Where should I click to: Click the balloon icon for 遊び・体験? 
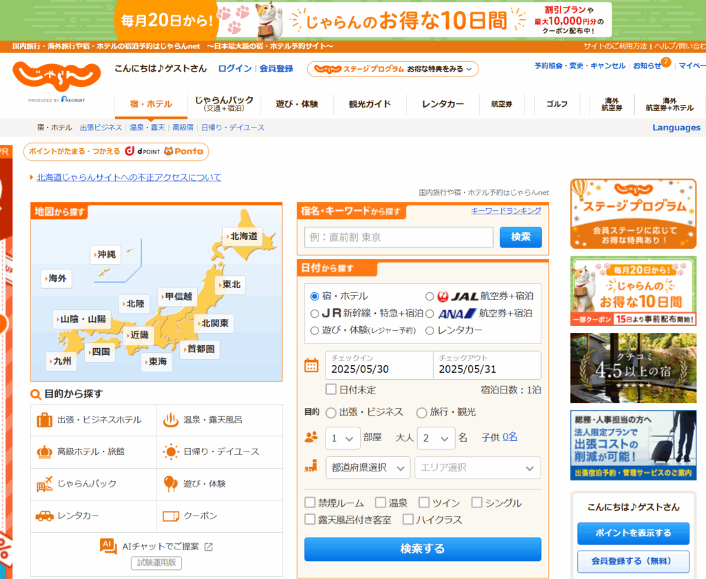[171, 484]
